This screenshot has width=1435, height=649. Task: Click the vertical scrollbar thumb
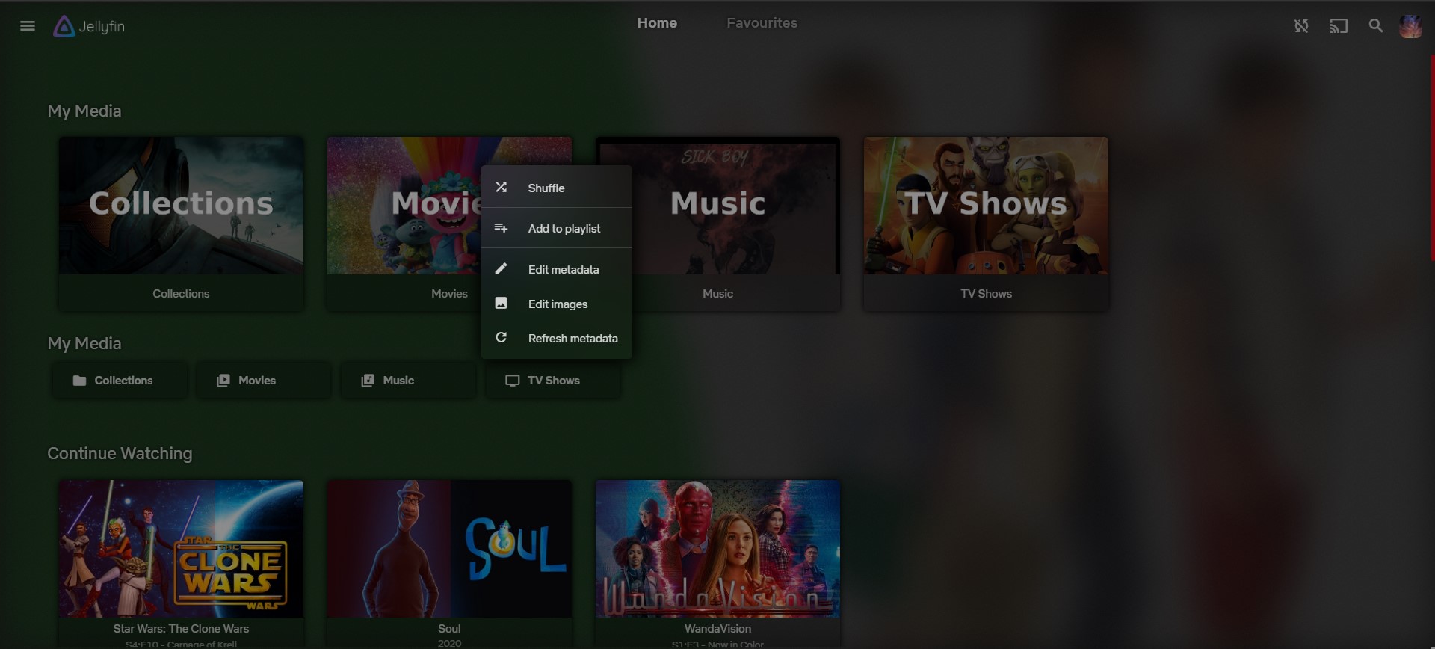coord(1432,157)
